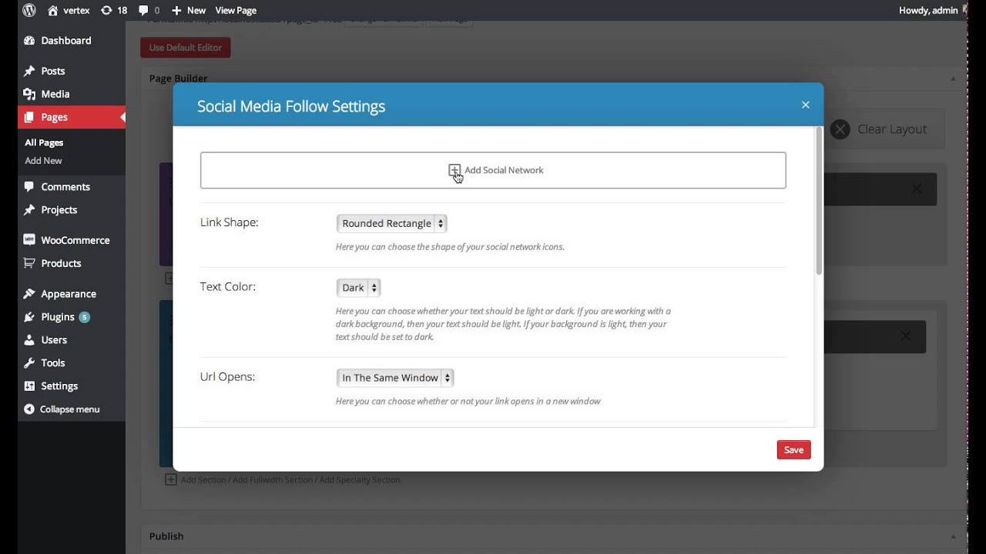Open the Text Color Dark dropdown
Viewport: 986px width, 554px height.
point(358,288)
